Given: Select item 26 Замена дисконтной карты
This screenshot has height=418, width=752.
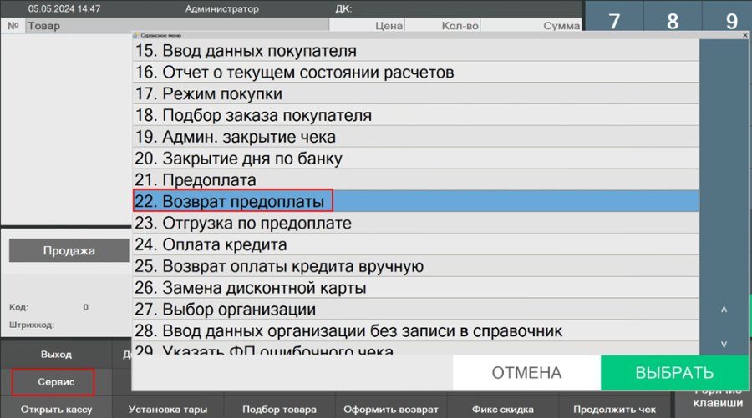Looking at the screenshot, I should [x=415, y=287].
